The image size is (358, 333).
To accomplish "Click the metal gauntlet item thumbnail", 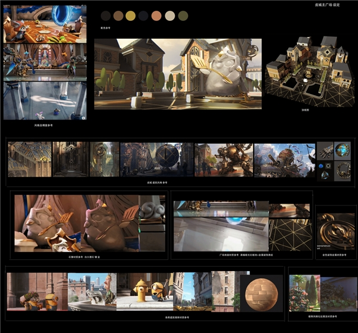I will pos(325,151).
